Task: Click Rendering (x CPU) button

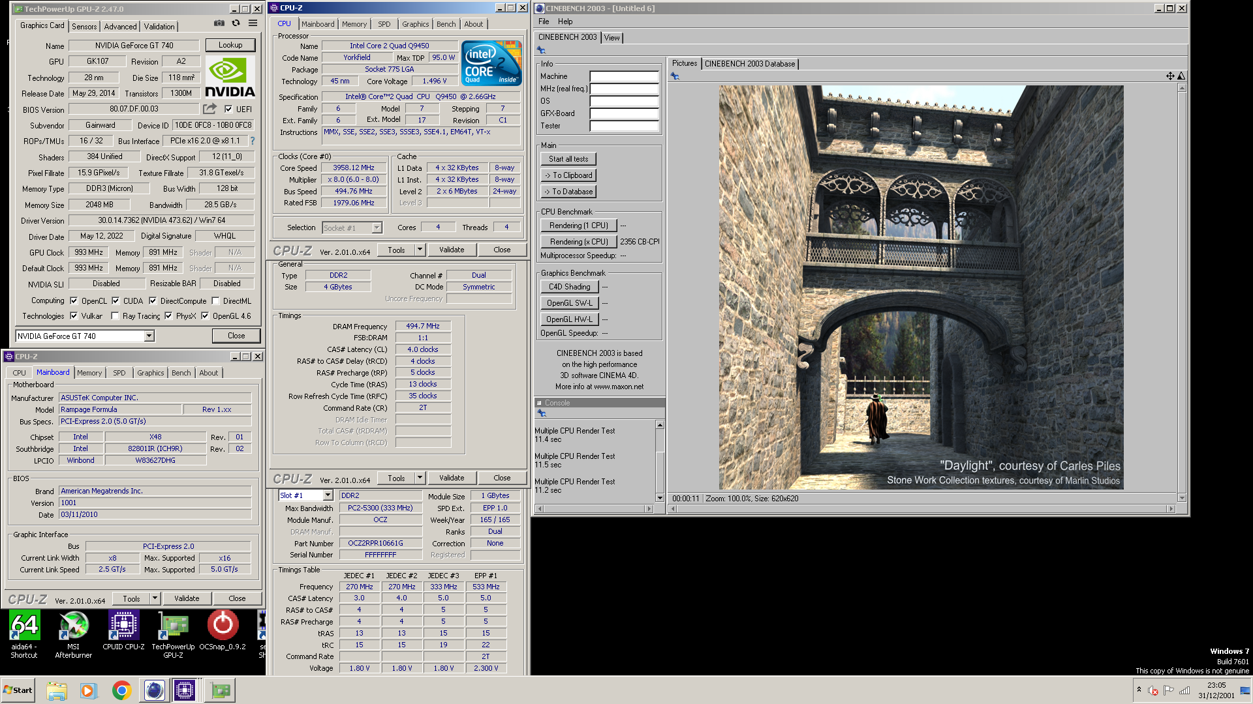Action: coord(579,242)
